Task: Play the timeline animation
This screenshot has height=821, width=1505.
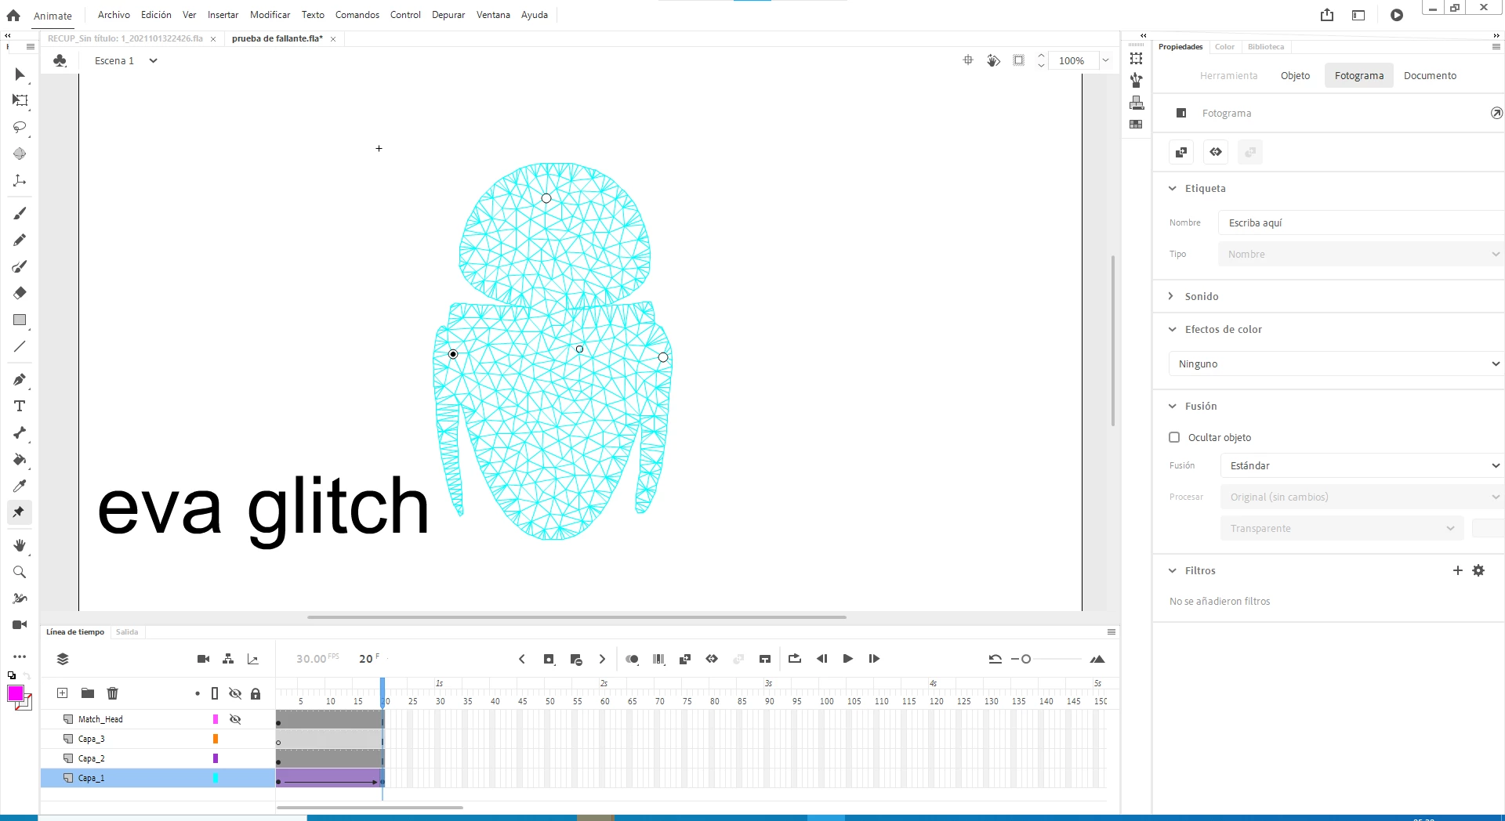Action: click(848, 659)
